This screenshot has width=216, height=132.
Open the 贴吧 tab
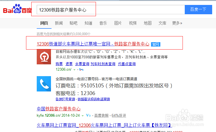tap(73, 23)
